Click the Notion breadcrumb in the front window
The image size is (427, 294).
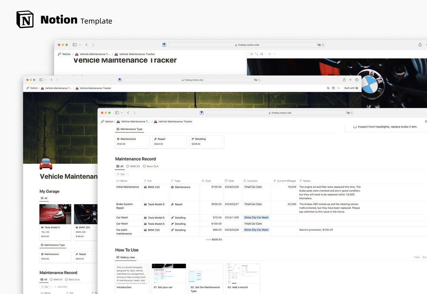click(x=107, y=122)
